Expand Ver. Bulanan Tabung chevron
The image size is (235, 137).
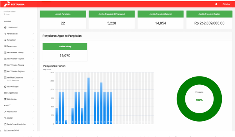(x=33, y=53)
